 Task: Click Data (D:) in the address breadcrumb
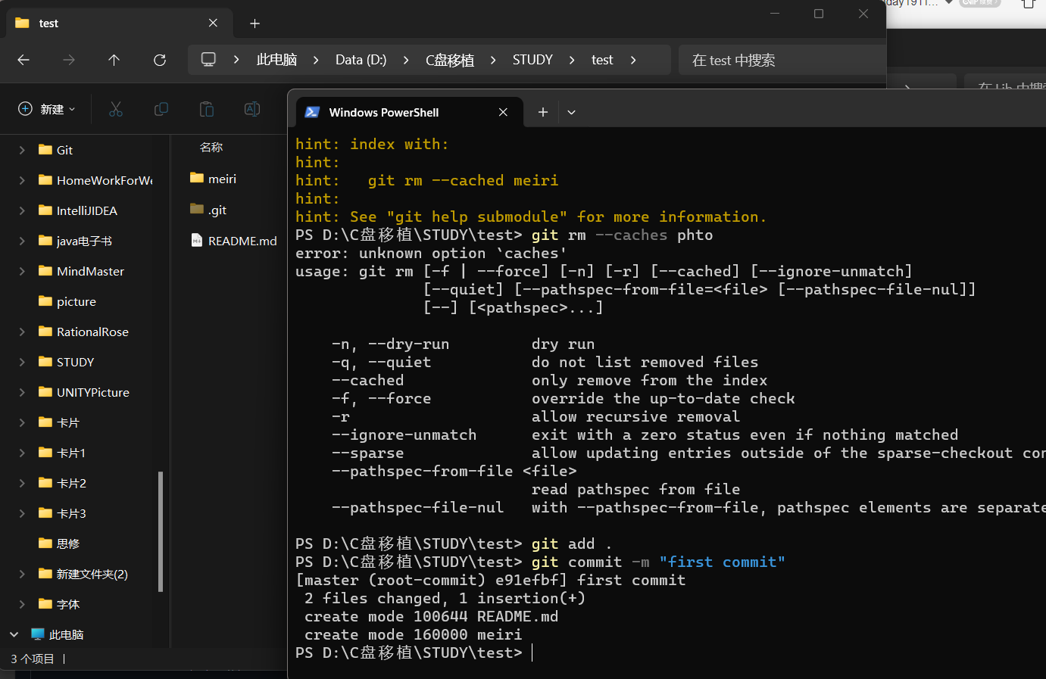(x=361, y=60)
